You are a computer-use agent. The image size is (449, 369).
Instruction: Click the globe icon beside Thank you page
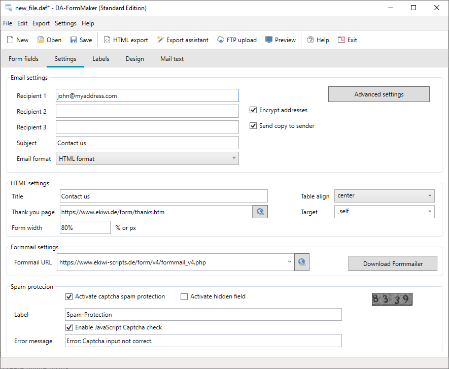[260, 212]
